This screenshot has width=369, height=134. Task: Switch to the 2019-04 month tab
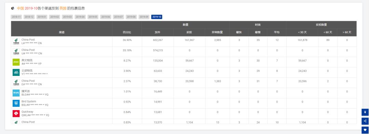coord(80,17)
